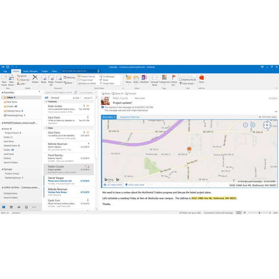Switch to Calendar view in the navigation bar

(x=11, y=207)
